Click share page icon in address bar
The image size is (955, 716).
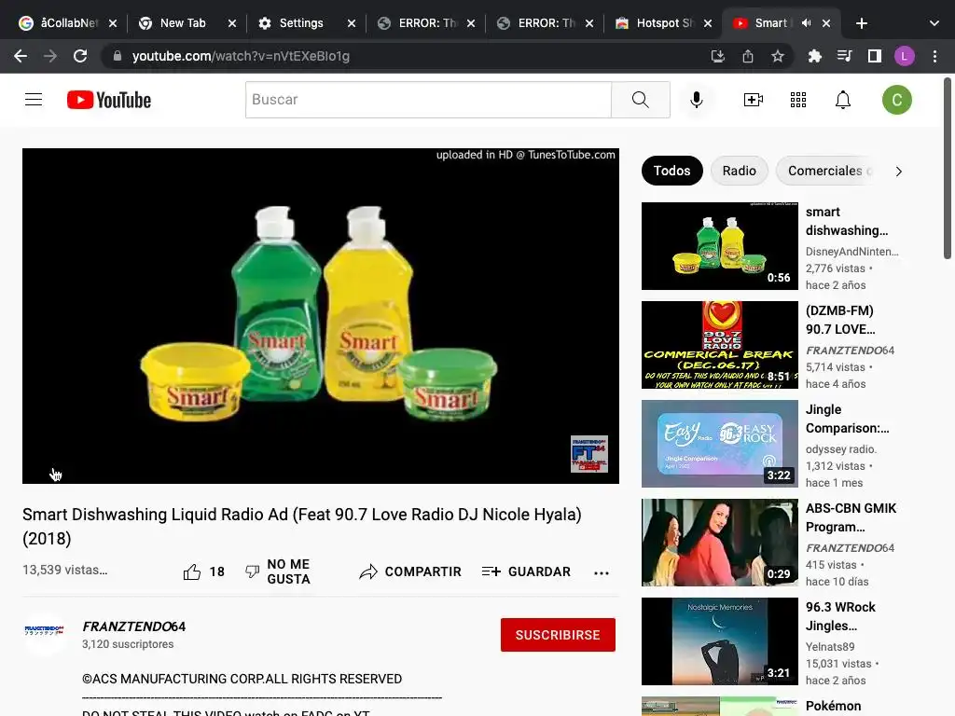pyautogui.click(x=748, y=56)
